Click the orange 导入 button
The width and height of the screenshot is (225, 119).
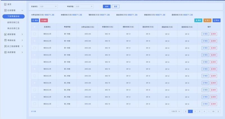207,20
